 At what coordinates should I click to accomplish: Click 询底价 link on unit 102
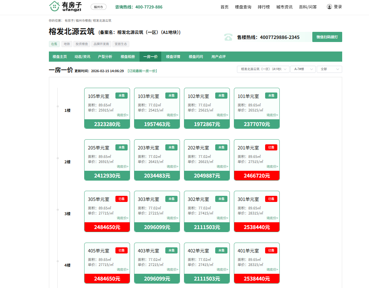(222, 115)
